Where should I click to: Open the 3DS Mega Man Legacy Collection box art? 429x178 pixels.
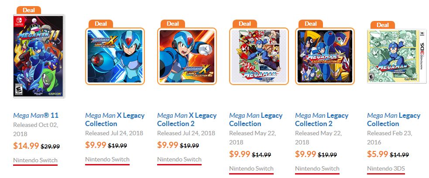coord(397,56)
